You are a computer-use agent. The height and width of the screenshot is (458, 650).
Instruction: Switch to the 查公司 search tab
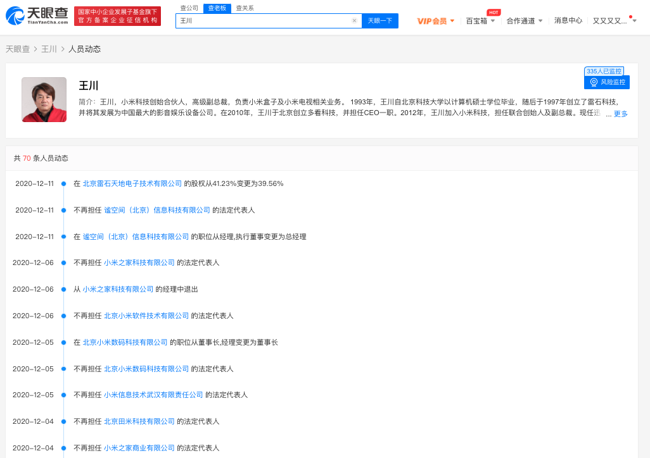[x=189, y=8]
